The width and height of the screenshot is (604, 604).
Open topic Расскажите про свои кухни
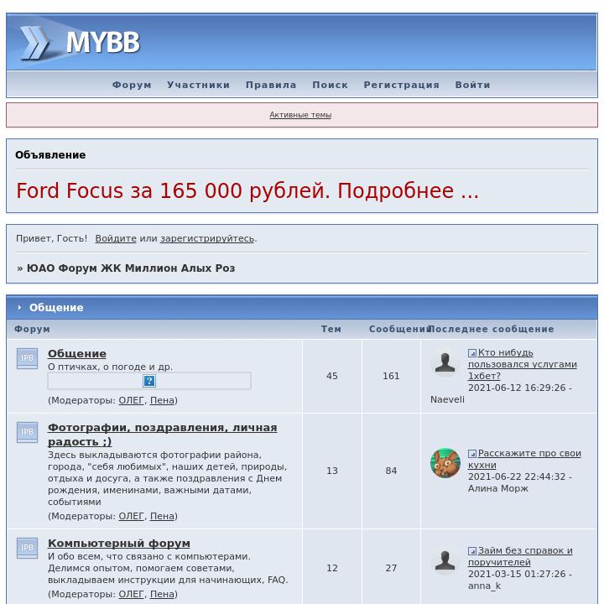[524, 459]
